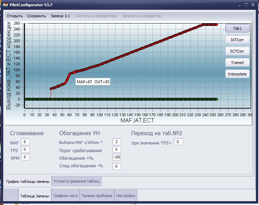Select Замена 1:1 menu item
Viewport: 259px width, 205px height.
point(60,16)
